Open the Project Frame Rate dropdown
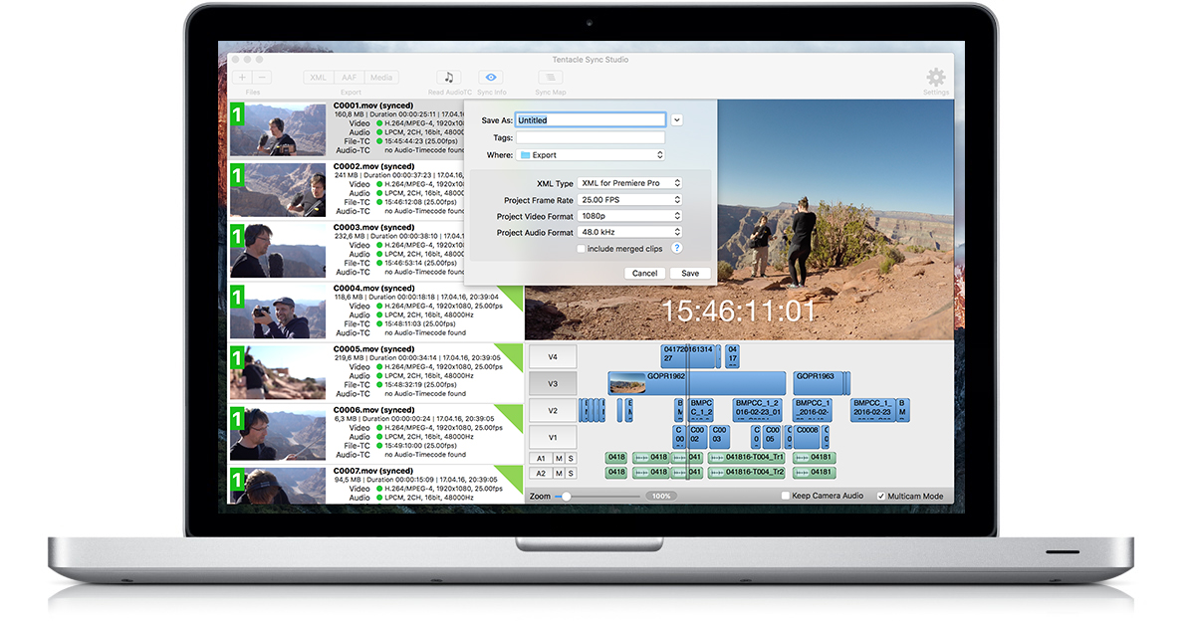 pos(629,200)
